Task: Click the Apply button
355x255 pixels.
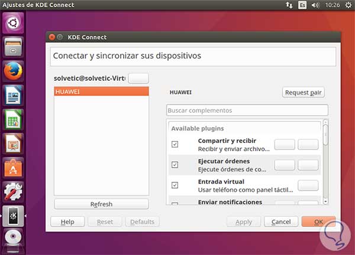Action: [244, 222]
